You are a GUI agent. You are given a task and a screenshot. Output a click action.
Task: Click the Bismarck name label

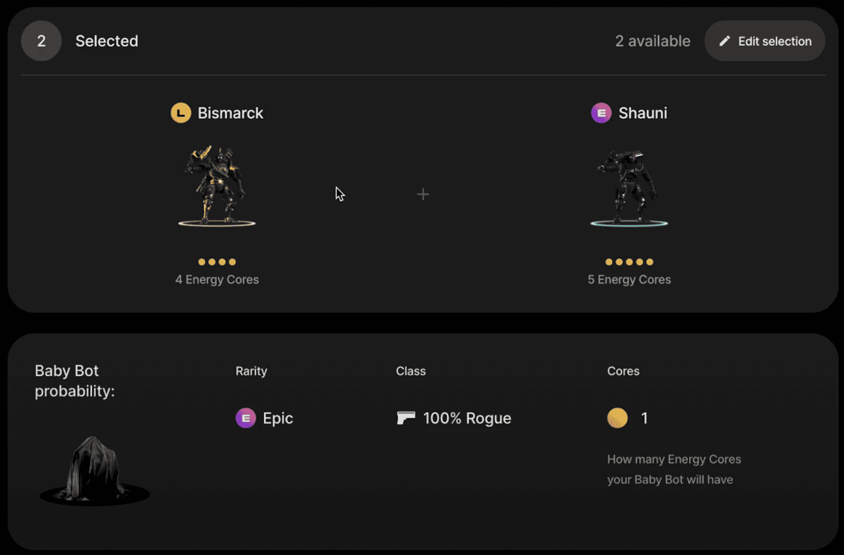[231, 113]
